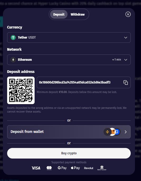Click the Google Pay logo
The height and width of the screenshot is (181, 141).
(x=62, y=168)
